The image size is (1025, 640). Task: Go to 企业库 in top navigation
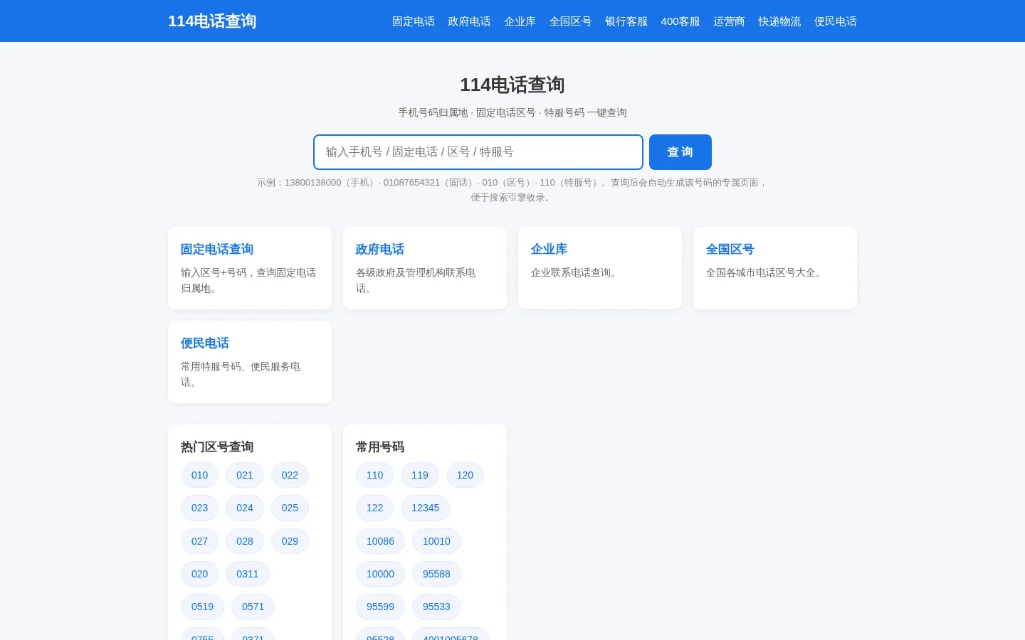pos(520,21)
